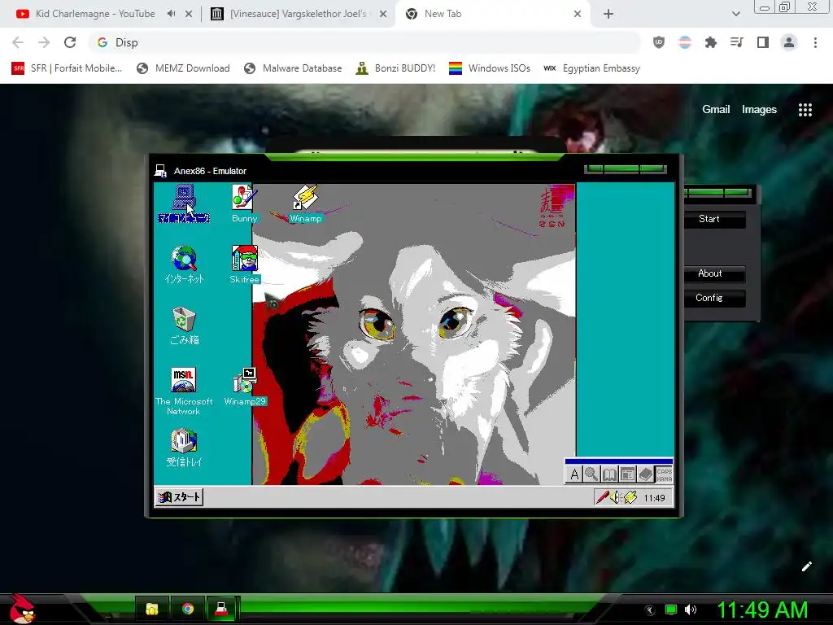Click the IME input mode A button
Viewport: 833px width, 625px height.
pyautogui.click(x=574, y=474)
